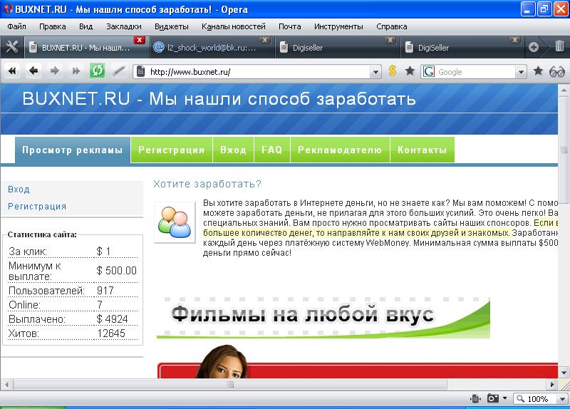Click the page icon in address field
Screen dimensions: 570x409
[x=140, y=72]
